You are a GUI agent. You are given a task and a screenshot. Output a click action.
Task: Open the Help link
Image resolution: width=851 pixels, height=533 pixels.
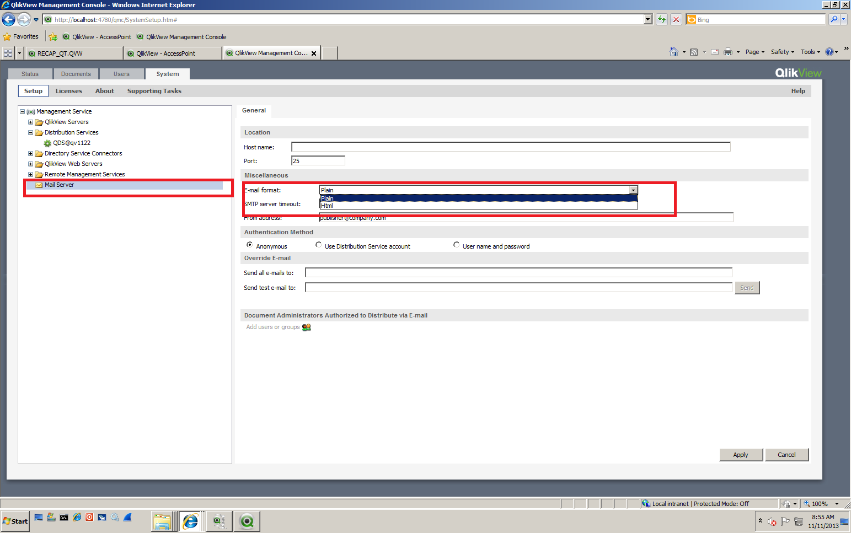pos(798,91)
